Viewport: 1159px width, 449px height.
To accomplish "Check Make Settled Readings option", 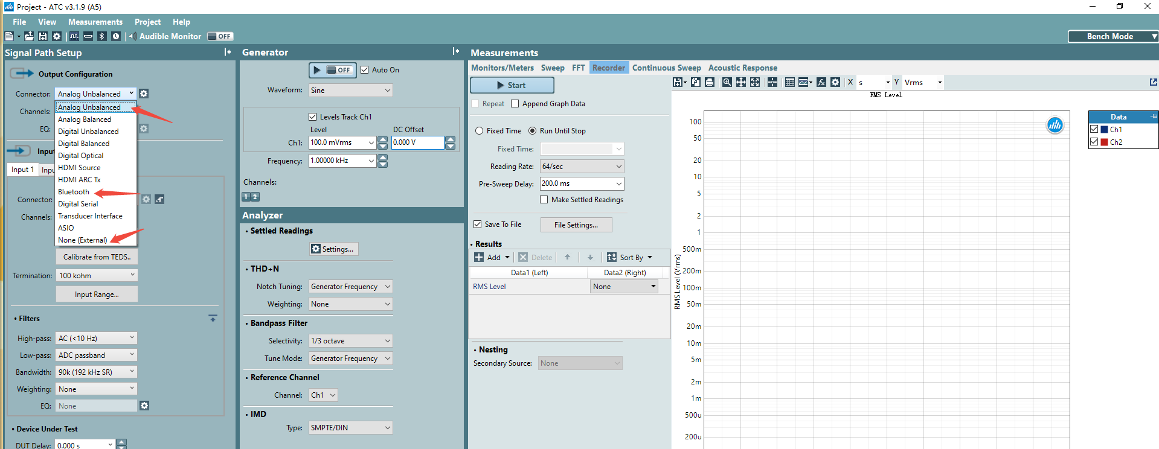I will [544, 200].
